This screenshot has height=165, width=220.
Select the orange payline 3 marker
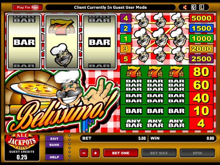pos(126,49)
